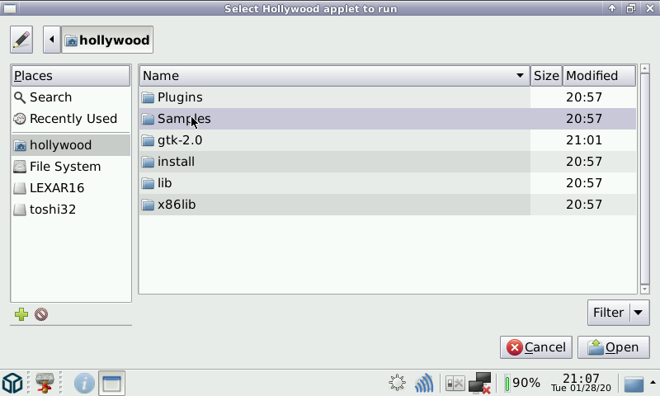The width and height of the screenshot is (660, 396).
Task: Click the red remove-bookmark icon
Action: [x=41, y=314]
